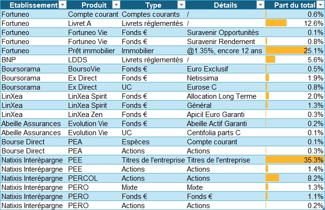
Task: Select the 25.1% orange data bar cell
Action: (294, 50)
